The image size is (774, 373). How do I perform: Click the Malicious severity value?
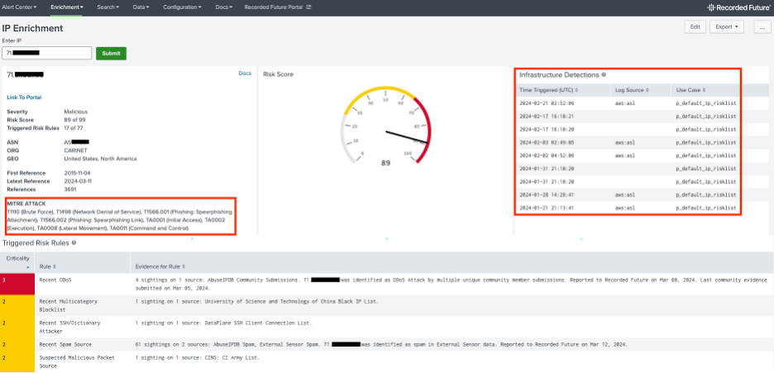[x=75, y=112]
